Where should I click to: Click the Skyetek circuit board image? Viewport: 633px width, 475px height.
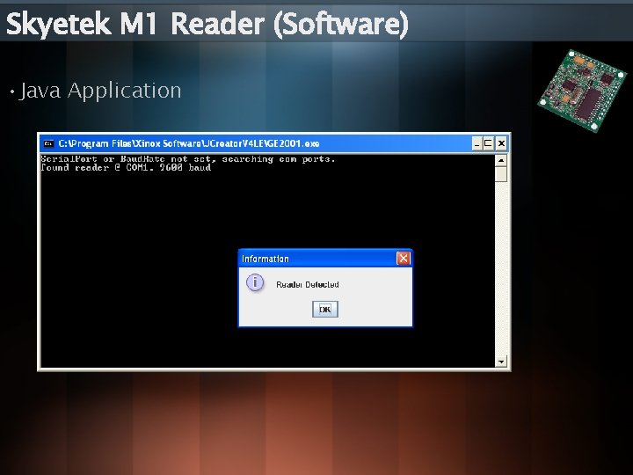click(x=582, y=91)
